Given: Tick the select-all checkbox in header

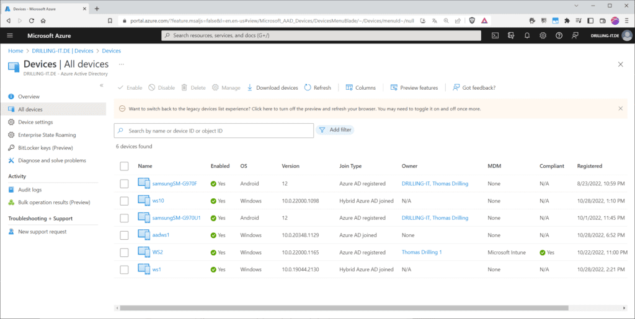Looking at the screenshot, I should click(124, 166).
